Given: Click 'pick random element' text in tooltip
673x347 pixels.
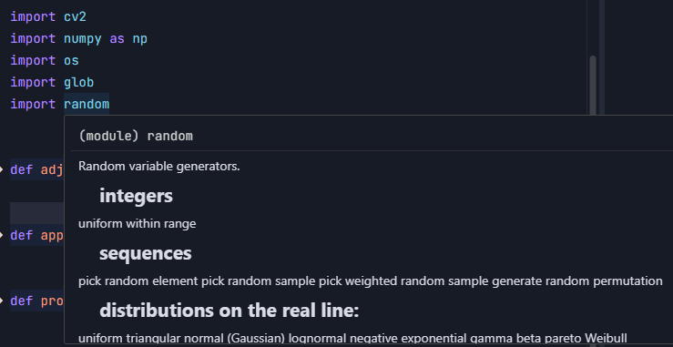Looking at the screenshot, I should (x=138, y=281).
